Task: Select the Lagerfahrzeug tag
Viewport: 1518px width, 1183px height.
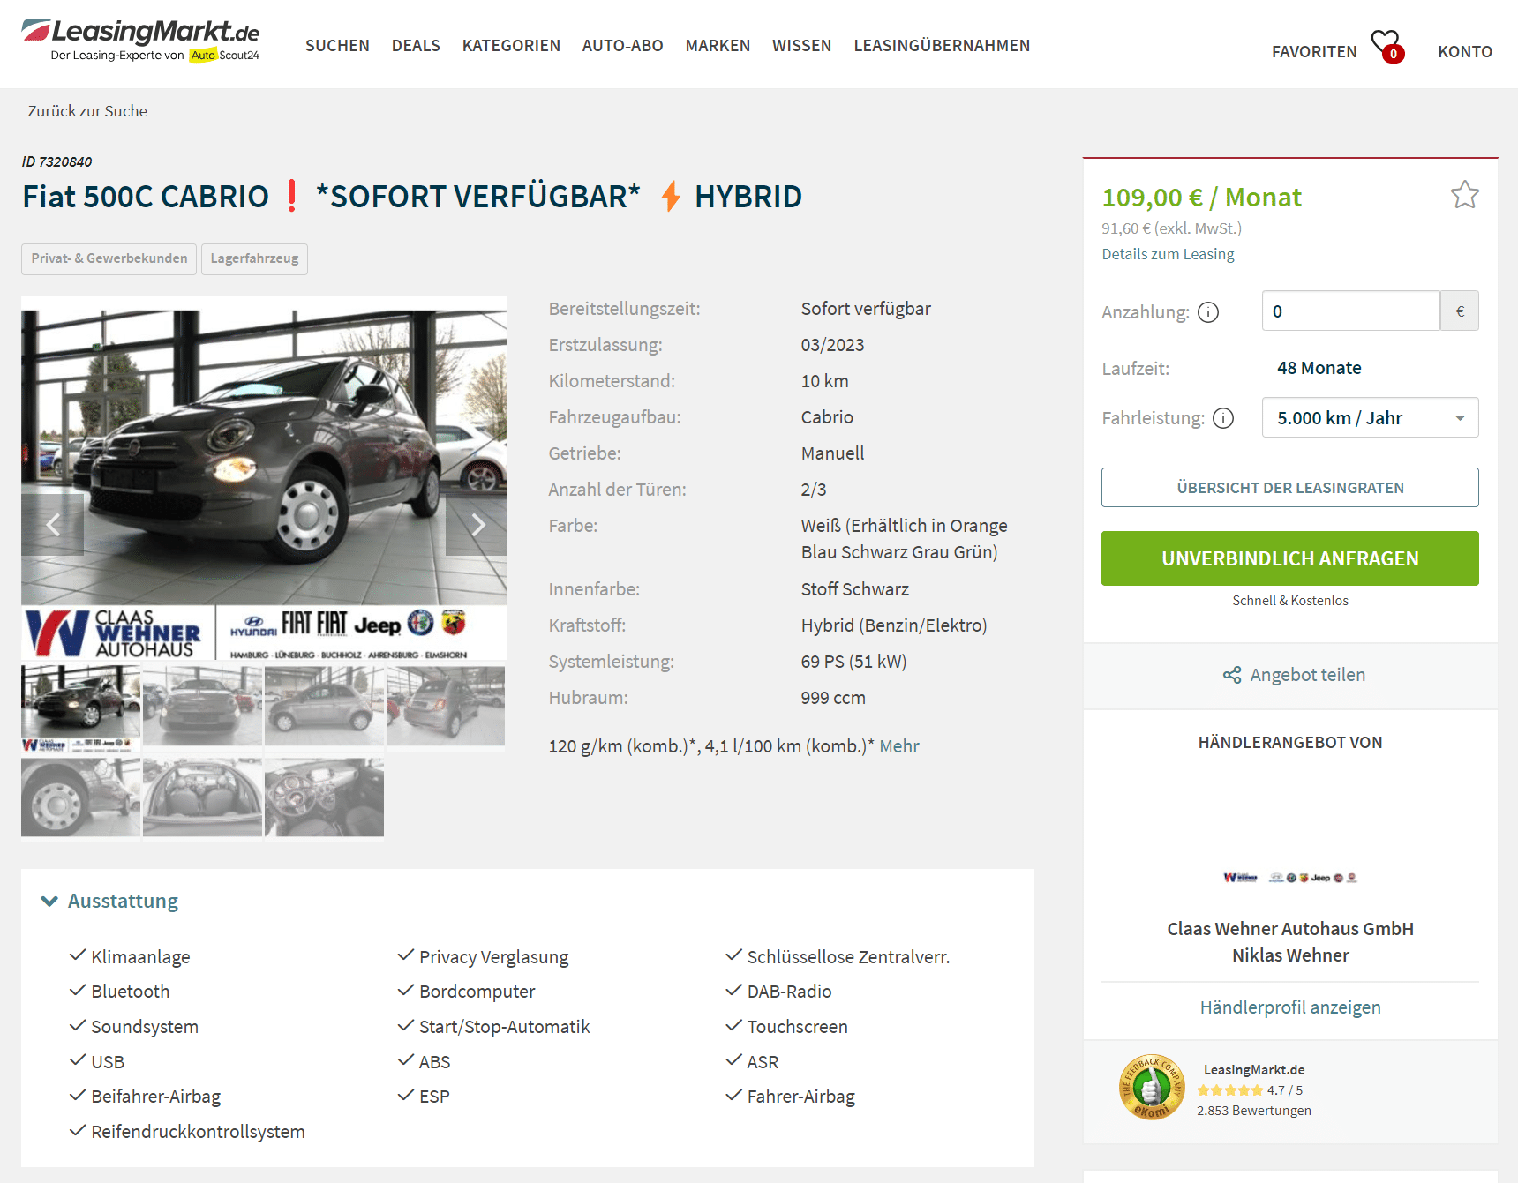Action: point(254,258)
